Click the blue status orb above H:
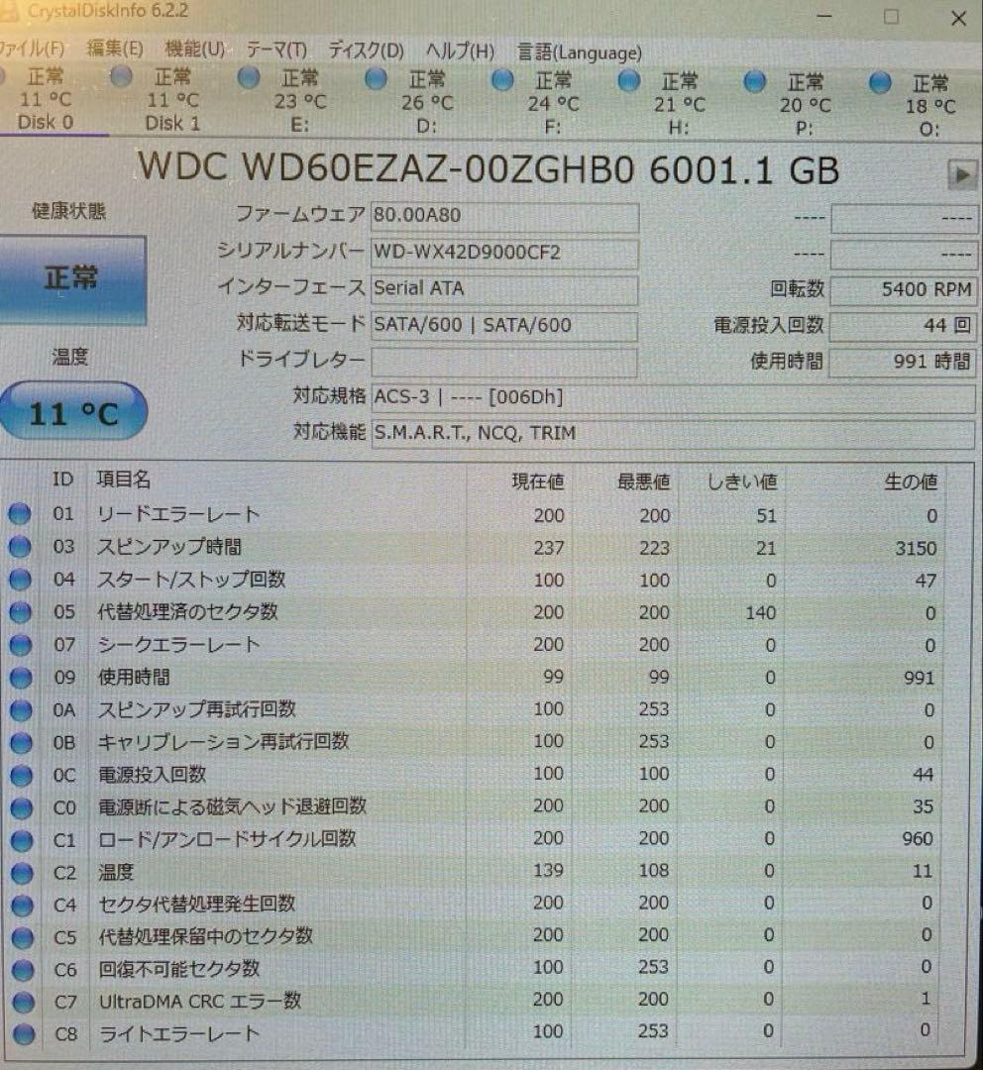Image resolution: width=983 pixels, height=1070 pixels. tap(628, 81)
